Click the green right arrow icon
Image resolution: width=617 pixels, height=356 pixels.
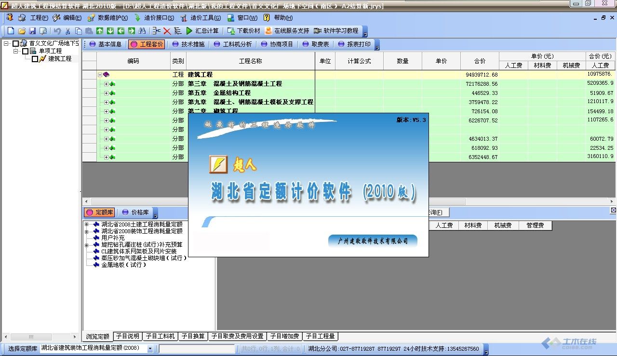[132, 31]
